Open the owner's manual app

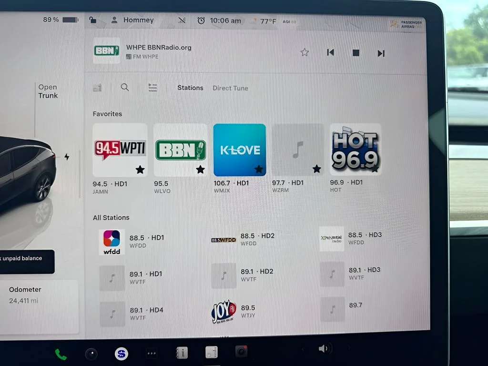click(x=182, y=353)
